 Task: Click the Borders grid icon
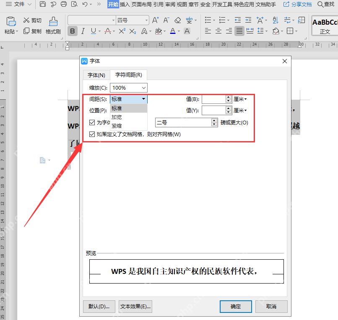pyautogui.click(x=290, y=31)
